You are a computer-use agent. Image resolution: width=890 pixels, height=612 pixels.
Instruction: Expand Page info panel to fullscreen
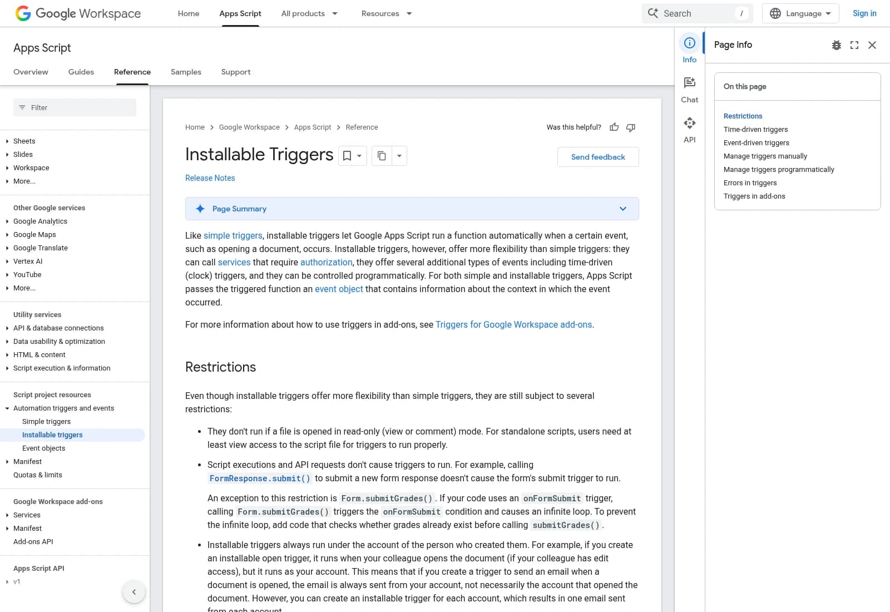point(854,45)
